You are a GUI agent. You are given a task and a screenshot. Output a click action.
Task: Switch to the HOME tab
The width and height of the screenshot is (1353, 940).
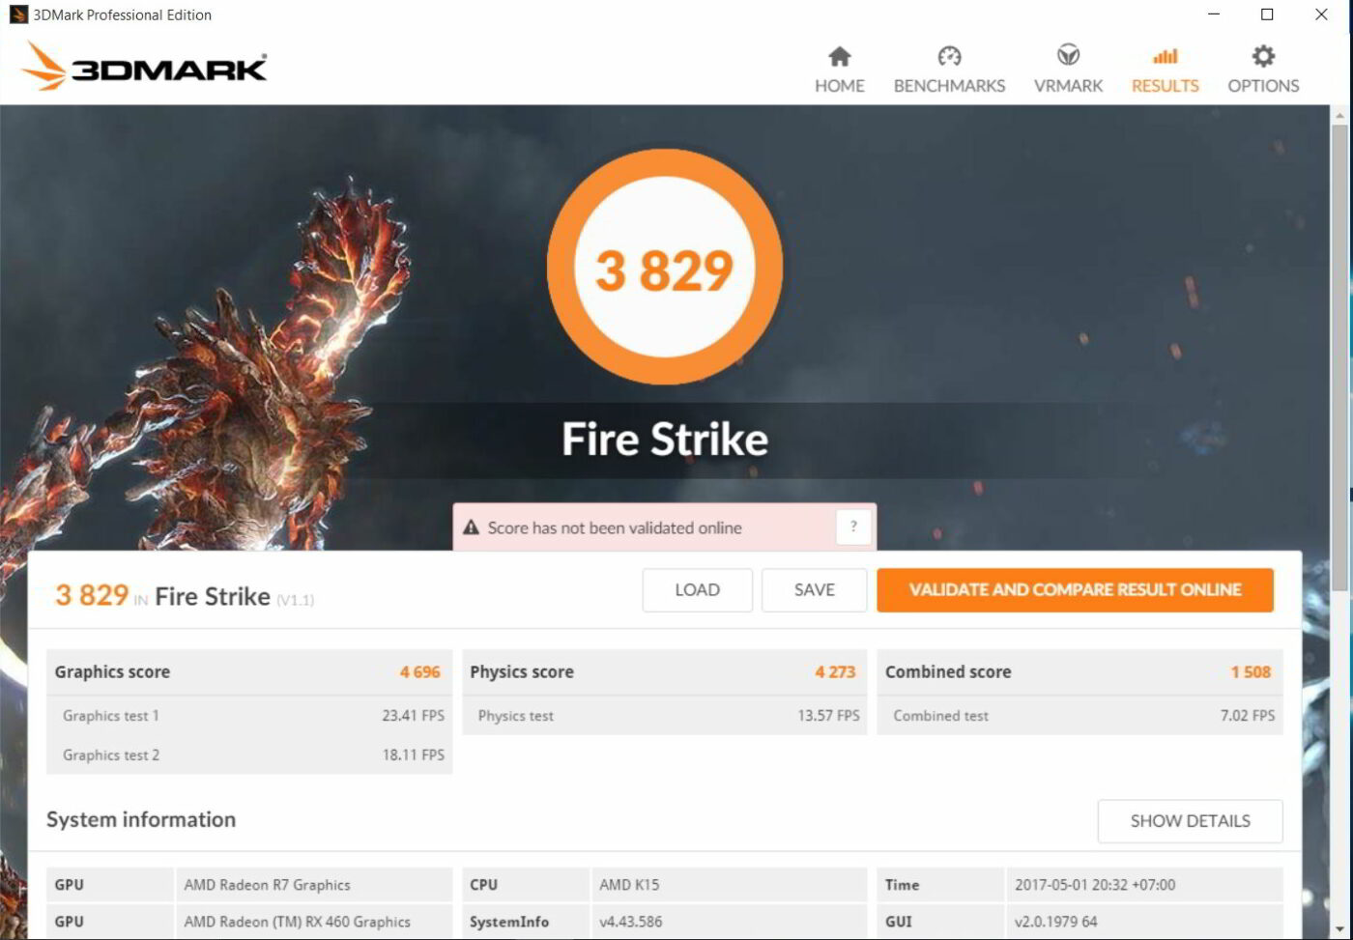pyautogui.click(x=839, y=85)
